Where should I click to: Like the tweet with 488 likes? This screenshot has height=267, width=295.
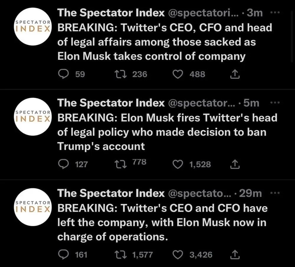177,74
